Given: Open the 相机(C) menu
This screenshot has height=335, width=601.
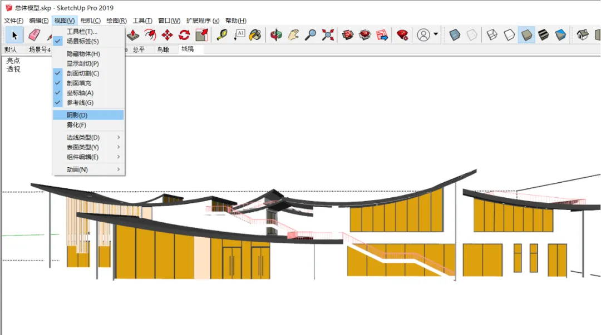Looking at the screenshot, I should [91, 21].
